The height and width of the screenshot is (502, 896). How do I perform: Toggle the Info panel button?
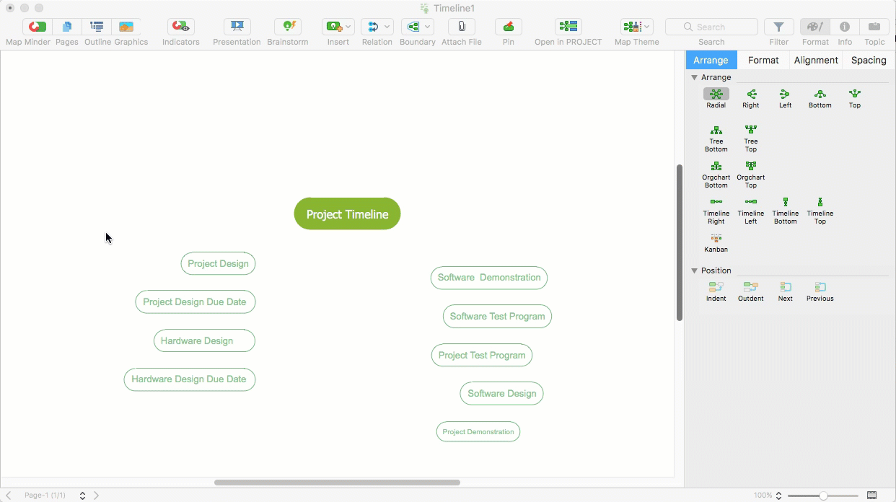click(845, 27)
